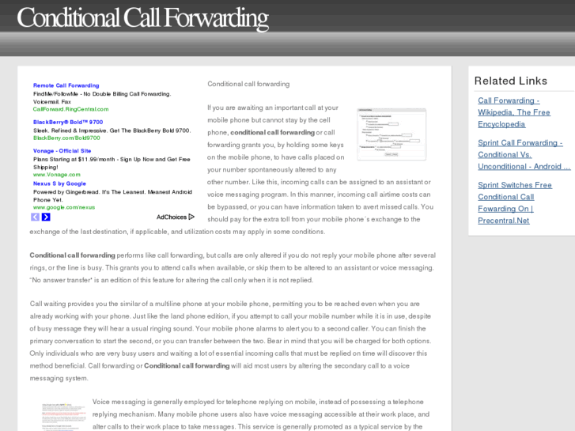
Task: Open Call Forwarding Wikipedia related link
Action: 514,112
